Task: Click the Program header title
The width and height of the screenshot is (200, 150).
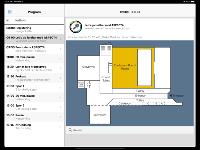Action: click(x=34, y=12)
